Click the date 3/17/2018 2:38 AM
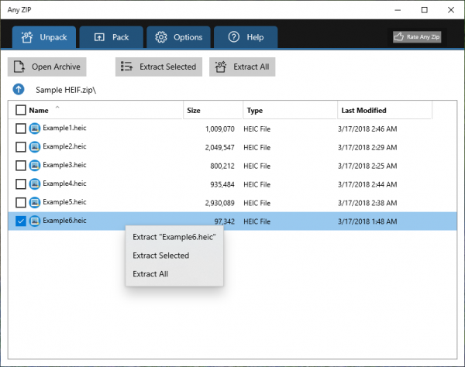 coord(367,203)
